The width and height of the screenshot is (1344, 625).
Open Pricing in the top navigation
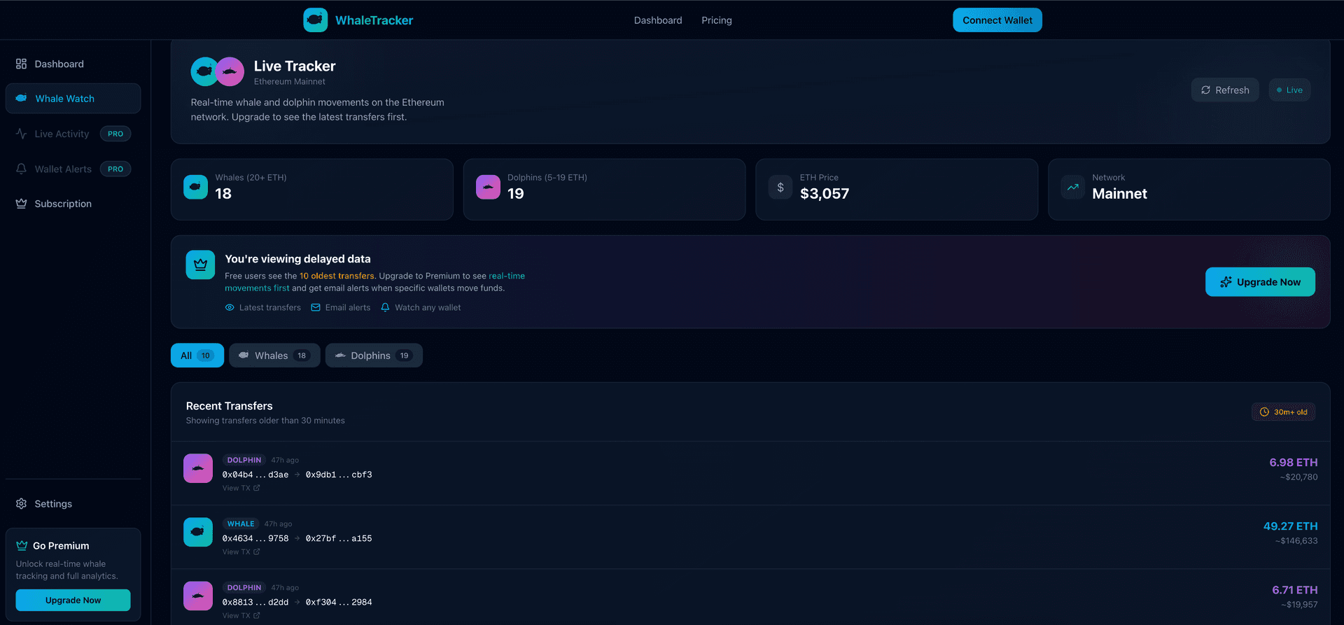pos(716,20)
